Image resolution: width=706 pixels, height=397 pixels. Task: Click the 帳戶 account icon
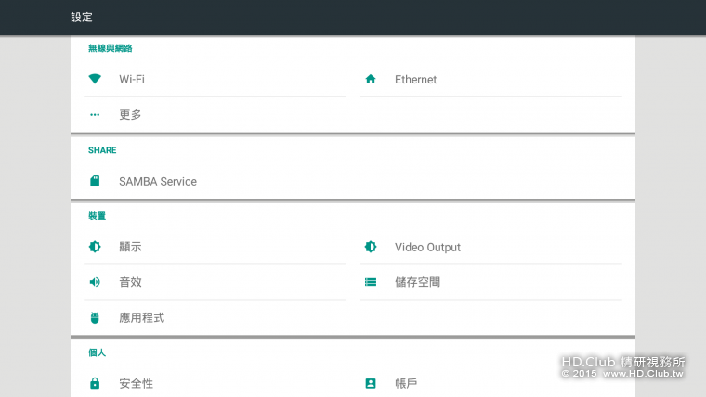(371, 383)
